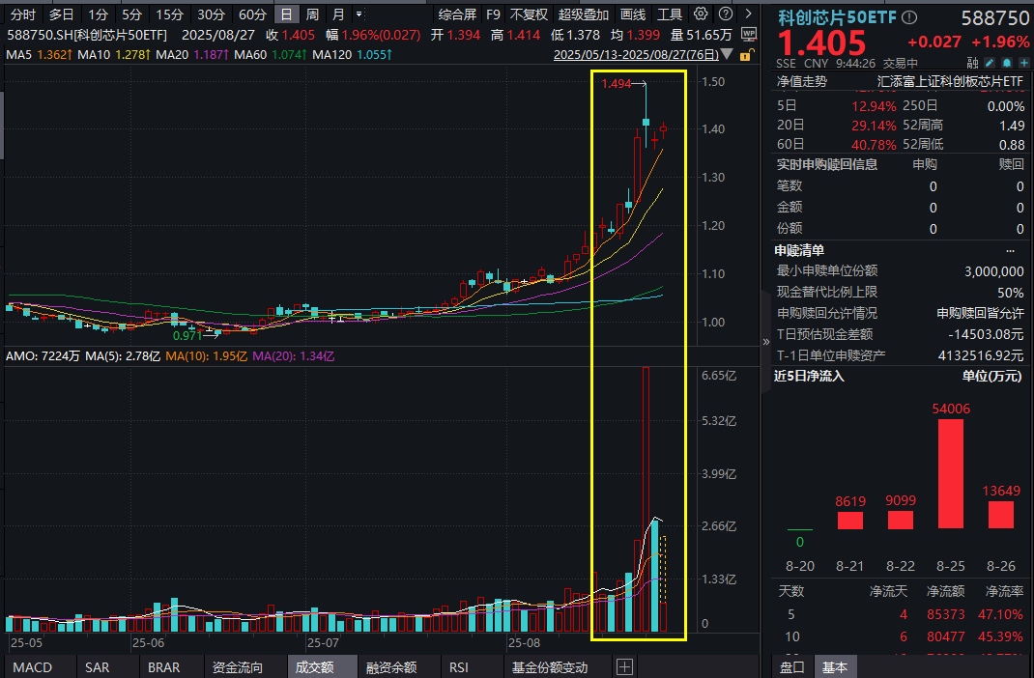Toggle 不复权 price adjustment mode

click(x=528, y=14)
